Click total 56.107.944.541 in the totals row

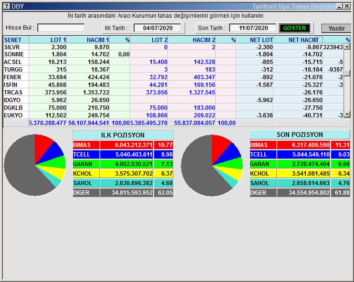coord(89,123)
